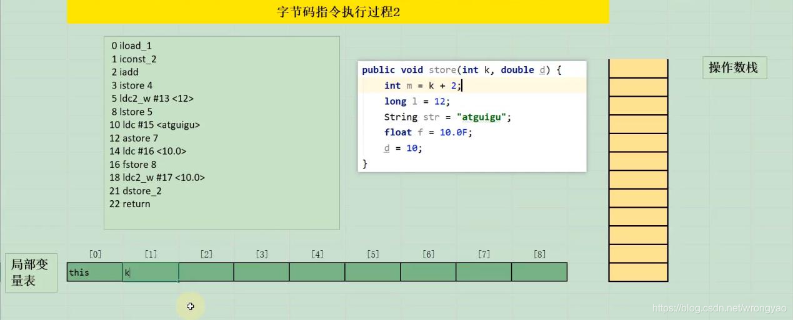Select bytecode line '12 astore 7'
Viewport: 793px width, 320px height.
pyautogui.click(x=134, y=138)
